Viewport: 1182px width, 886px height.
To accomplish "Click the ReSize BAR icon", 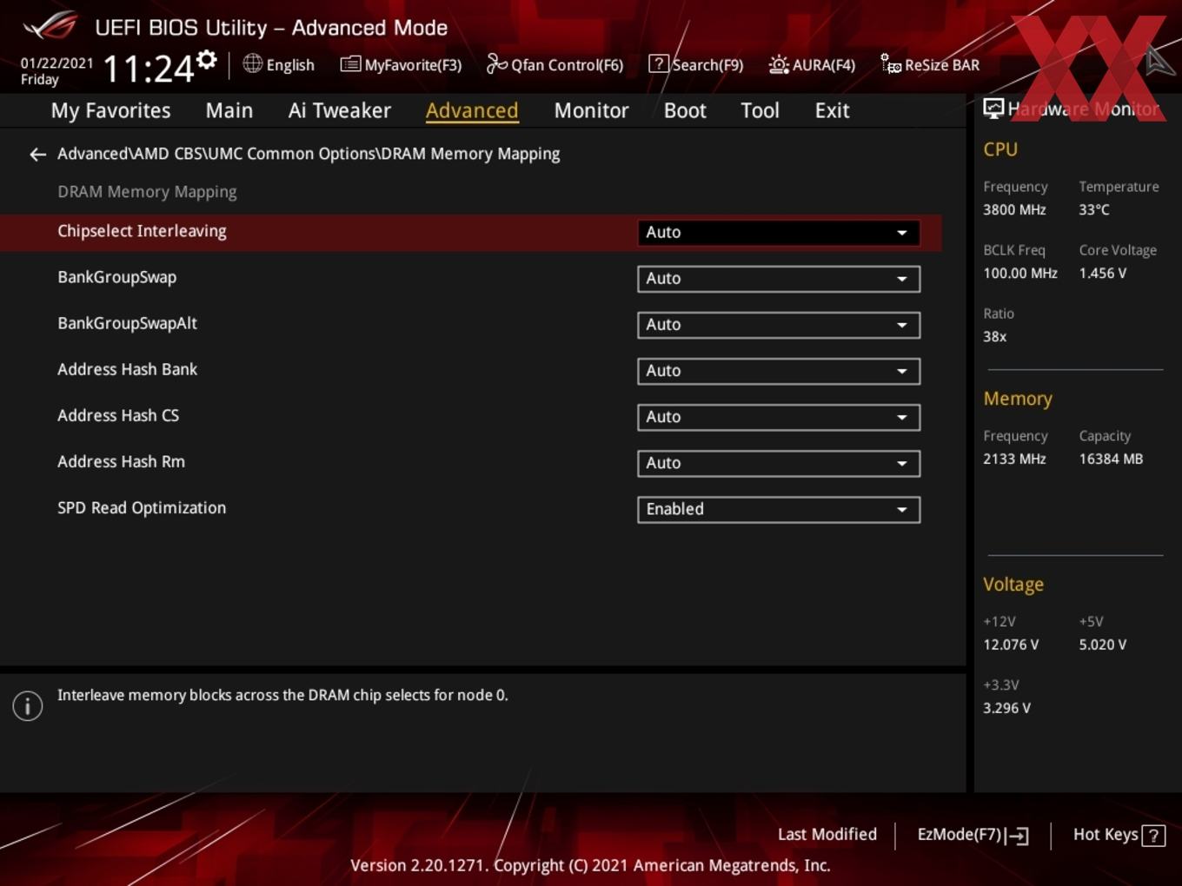I will point(891,63).
